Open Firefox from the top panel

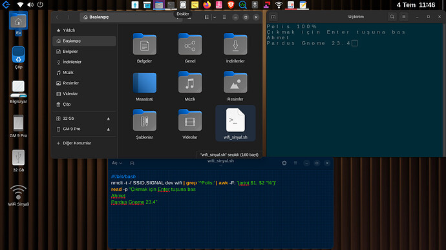207,5
